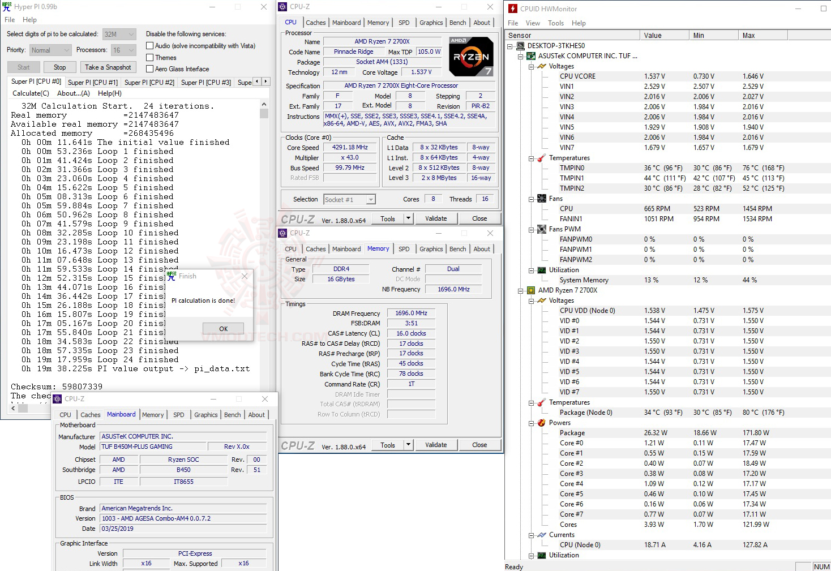Collapse the Powers node
Screen dimensions: 831x571
532,423
